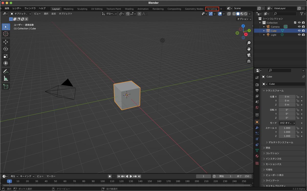The height and width of the screenshot is (191, 307).
Task: Open the World properties tab
Action: click(257, 107)
